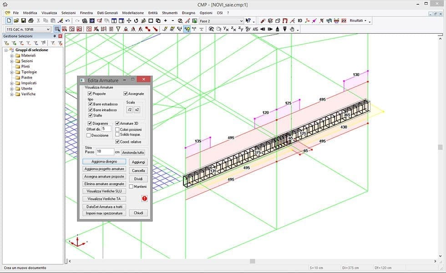Click the Passo value input field

104,151
